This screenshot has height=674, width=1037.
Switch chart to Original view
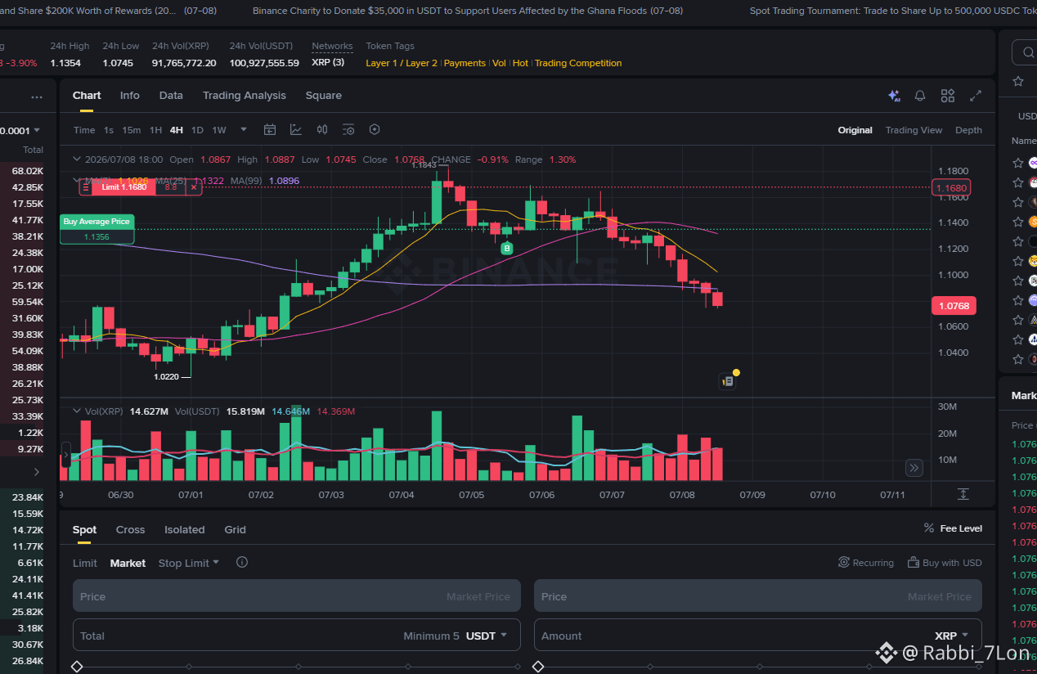[x=855, y=130]
